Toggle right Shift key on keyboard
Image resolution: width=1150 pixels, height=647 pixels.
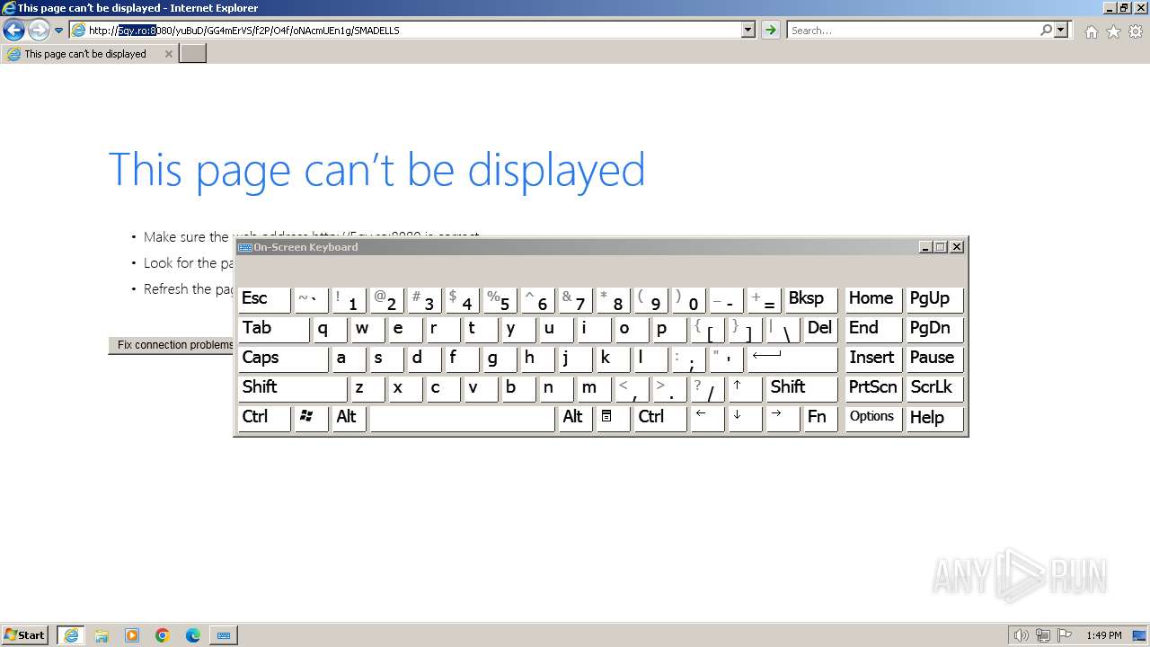pyautogui.click(x=802, y=388)
